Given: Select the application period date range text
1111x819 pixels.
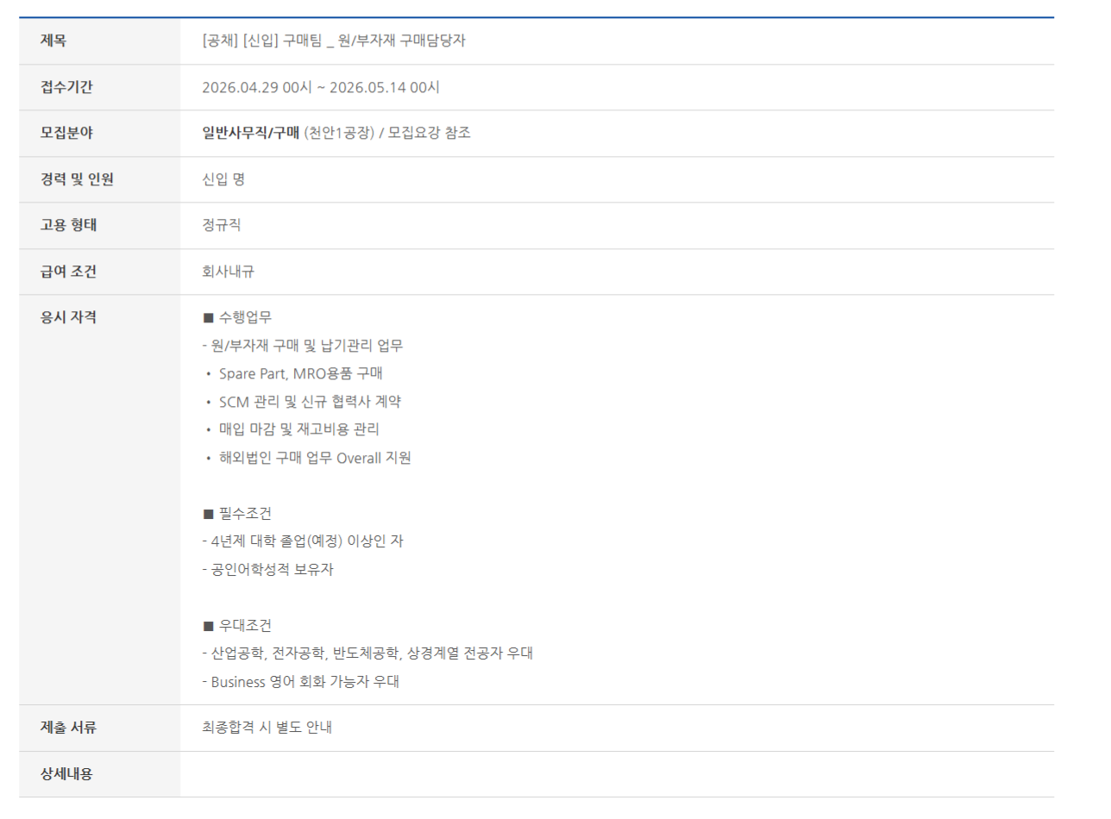Looking at the screenshot, I should tap(321, 87).
